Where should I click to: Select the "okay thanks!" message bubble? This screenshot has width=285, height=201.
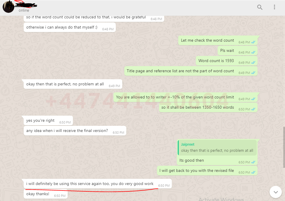(46, 194)
